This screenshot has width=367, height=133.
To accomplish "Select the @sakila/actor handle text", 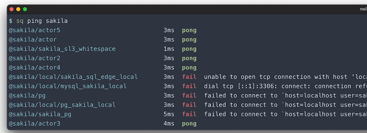I will click(33, 40).
